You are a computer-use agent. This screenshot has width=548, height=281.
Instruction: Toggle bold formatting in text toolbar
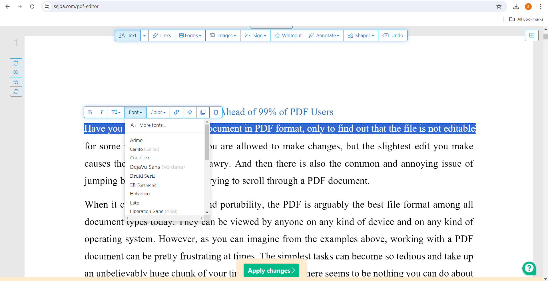point(90,112)
